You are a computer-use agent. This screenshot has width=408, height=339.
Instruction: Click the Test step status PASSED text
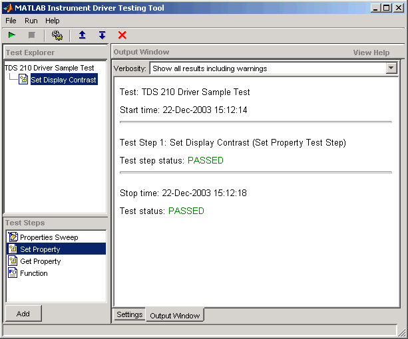(205, 160)
